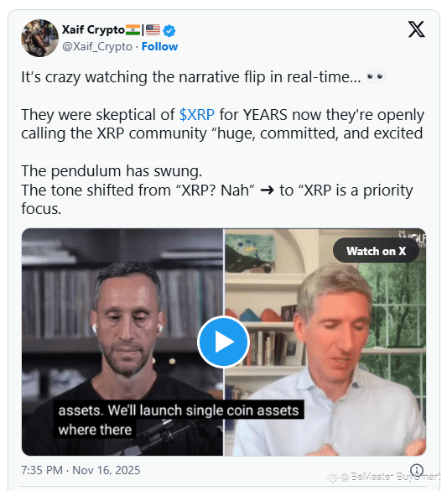The image size is (447, 491).
Task: Click the X logo in the tweet corner
Action: (416, 29)
